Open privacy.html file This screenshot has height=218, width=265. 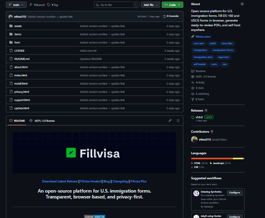22,92
